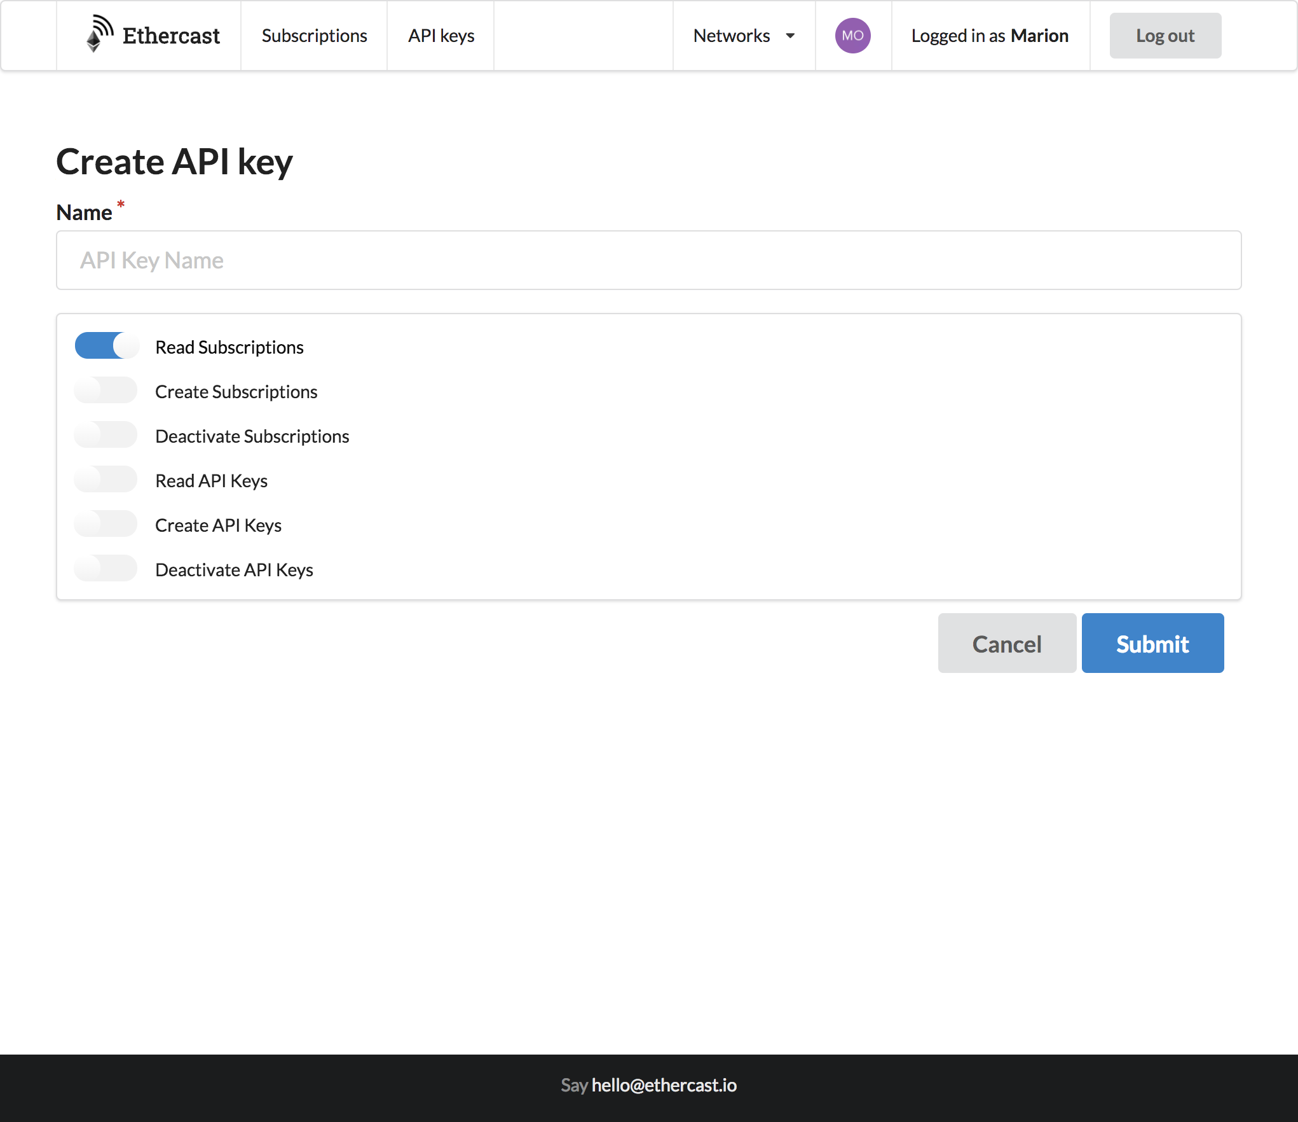This screenshot has width=1298, height=1122.
Task: Click the Create API key heading
Action: coord(175,161)
